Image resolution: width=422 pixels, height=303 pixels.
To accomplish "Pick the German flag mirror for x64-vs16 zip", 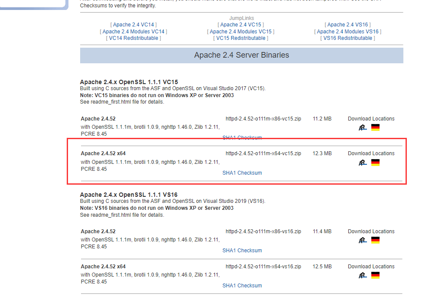I will [x=375, y=275].
